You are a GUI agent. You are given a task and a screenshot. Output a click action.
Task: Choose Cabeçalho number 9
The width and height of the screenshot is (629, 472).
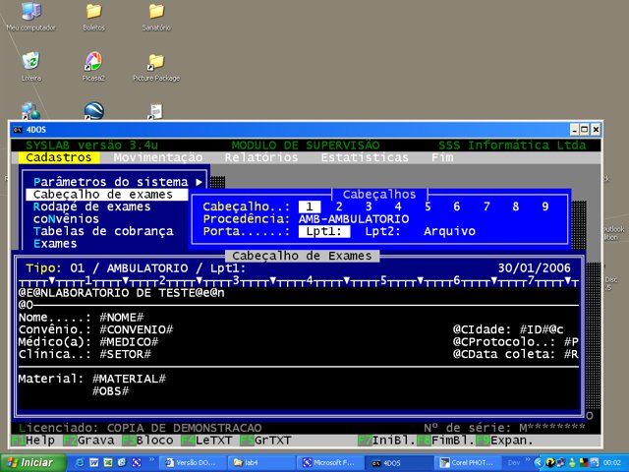(x=545, y=206)
